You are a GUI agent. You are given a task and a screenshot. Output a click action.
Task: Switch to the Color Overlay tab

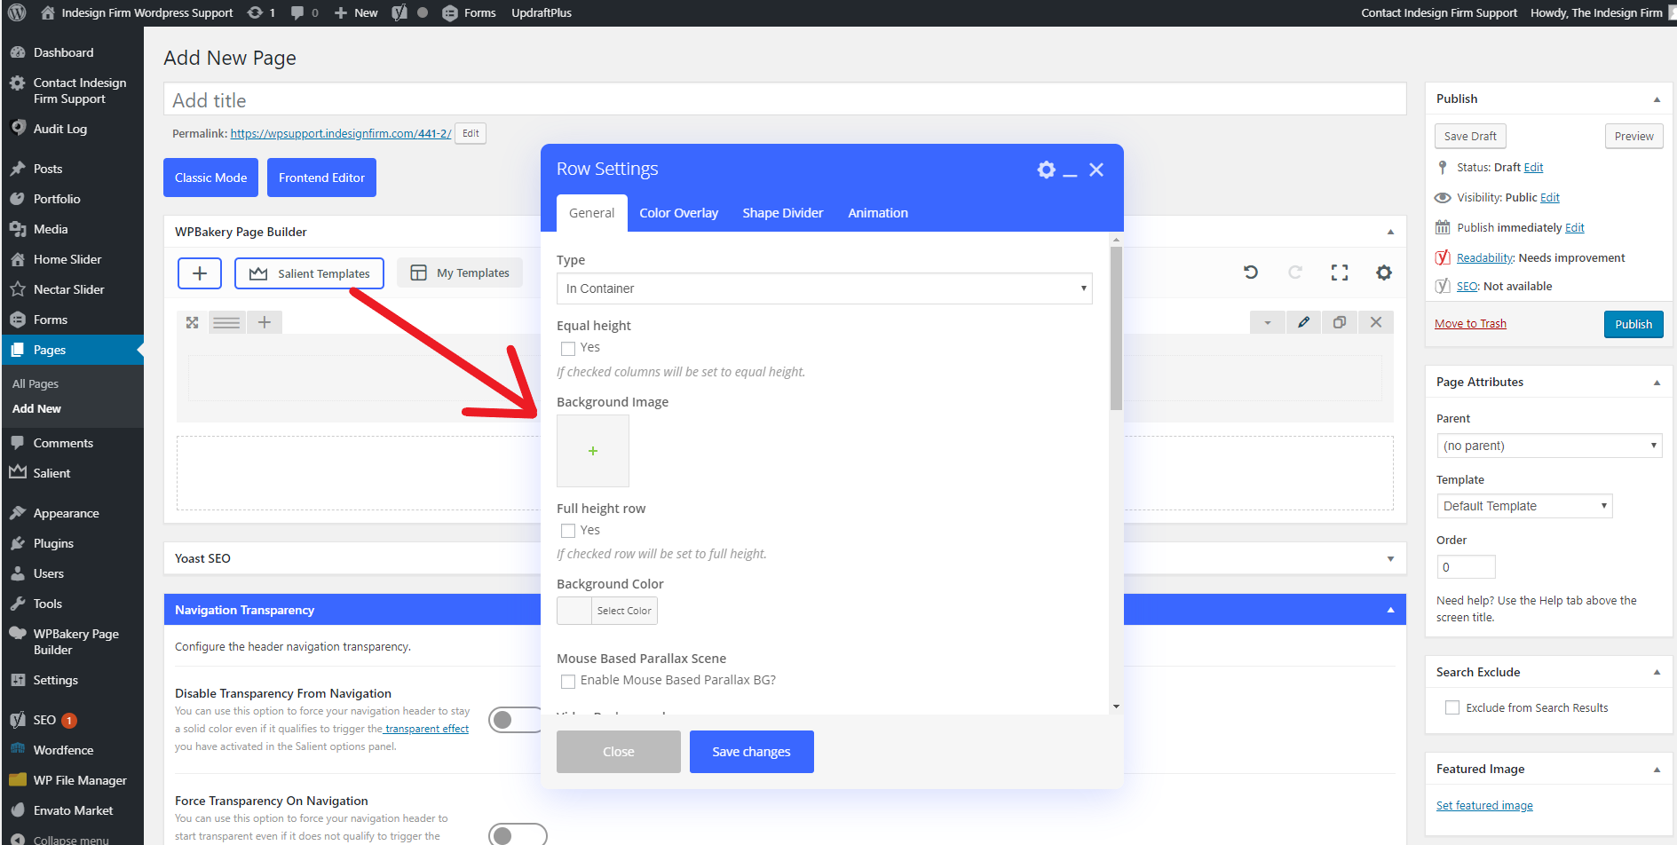(678, 213)
